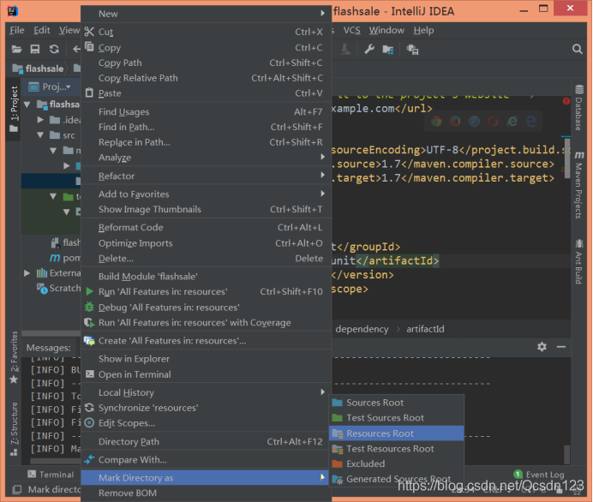593x502 pixels.
Task: Debug 'All Features in: resources'
Action: [207, 308]
